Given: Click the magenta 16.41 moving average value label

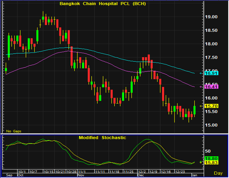Looking at the screenshot, I should [211, 87].
